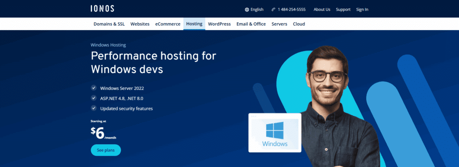Click the phone handset icon

[x=273, y=10]
